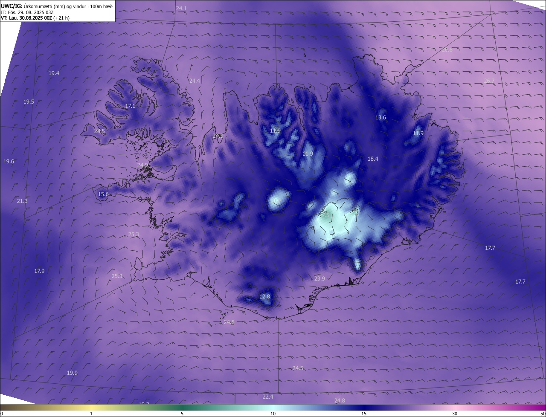Click the 21.3 value label
Screen dimensions: 546x417
[22, 201]
